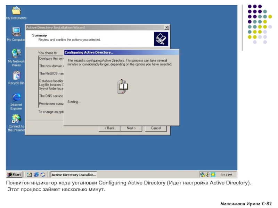
Task: Click the 3:41 PM clock
Action: pyautogui.click(x=227, y=175)
